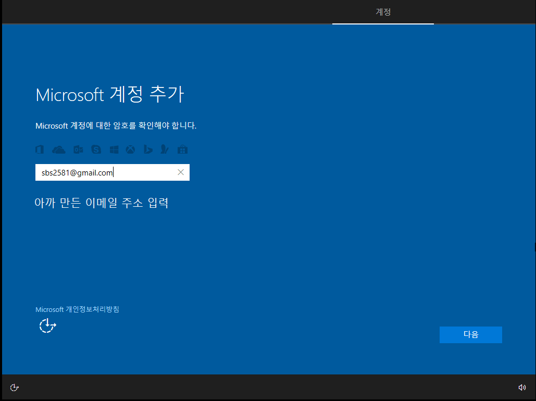The image size is (536, 401).
Task: Click the 'Microsoft 계정 추가' heading
Action: (x=110, y=94)
